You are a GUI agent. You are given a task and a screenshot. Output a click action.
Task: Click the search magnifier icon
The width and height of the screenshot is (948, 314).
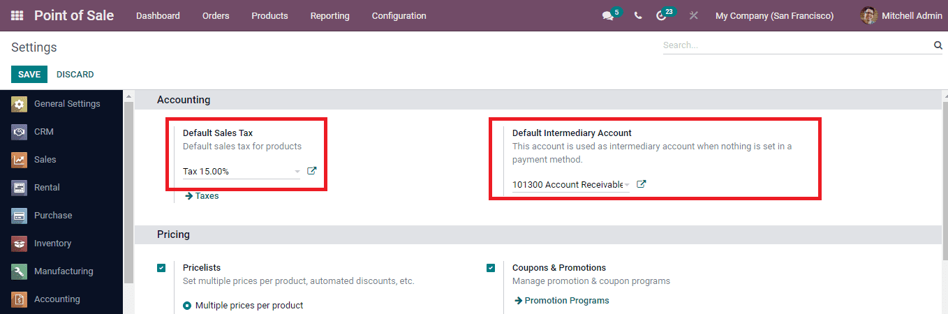(938, 45)
